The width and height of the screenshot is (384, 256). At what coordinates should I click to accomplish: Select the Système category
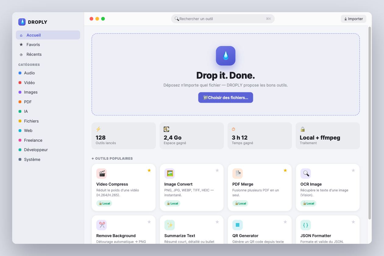(48, 159)
